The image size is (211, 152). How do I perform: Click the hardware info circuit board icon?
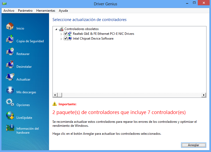coord(10,128)
